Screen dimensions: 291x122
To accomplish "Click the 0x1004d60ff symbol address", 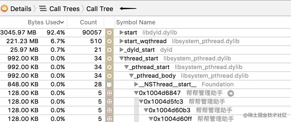I will (x=173, y=119).
